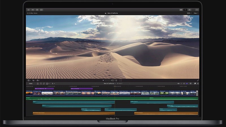
Task: Click the playhead marker on timeline ruler
Action: 115,86
